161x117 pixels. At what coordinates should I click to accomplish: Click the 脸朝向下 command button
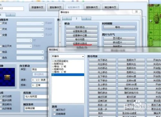pyautogui.click(x=131, y=60)
